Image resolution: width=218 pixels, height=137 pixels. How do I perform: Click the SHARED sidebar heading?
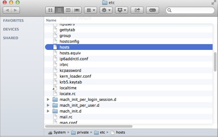click(11, 38)
